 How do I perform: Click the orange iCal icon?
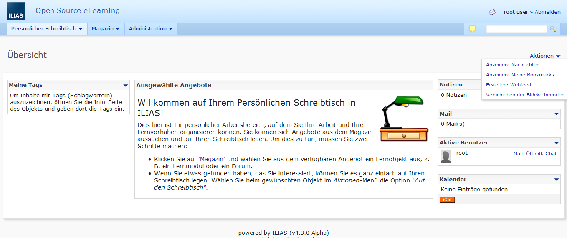(x=447, y=200)
